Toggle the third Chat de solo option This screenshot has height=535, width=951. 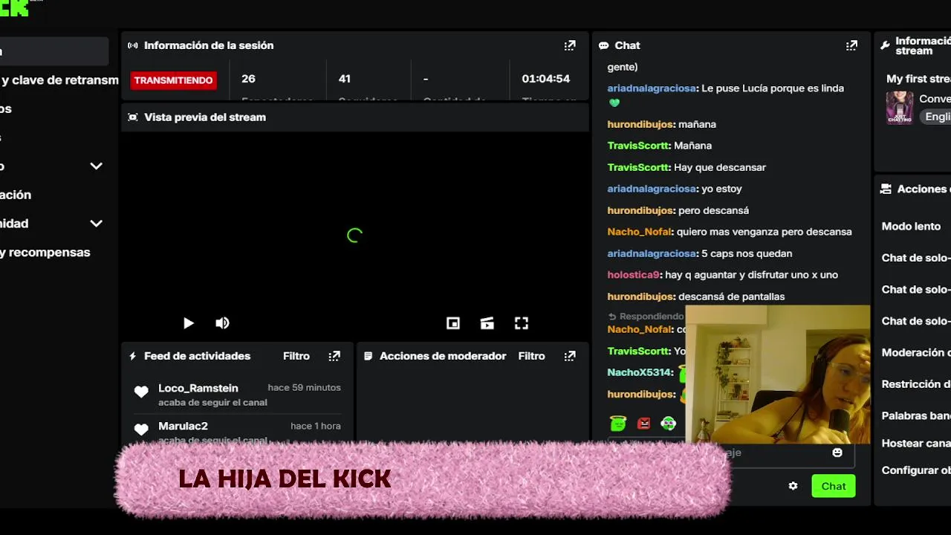click(x=916, y=321)
